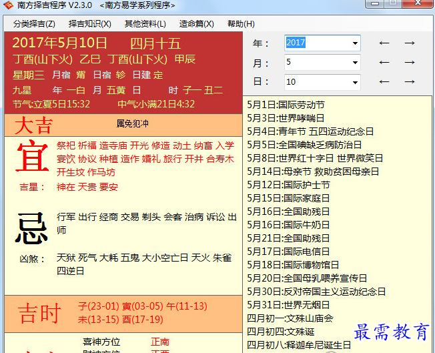
Task: Click the 喜神方位 label
Action: coord(101,342)
